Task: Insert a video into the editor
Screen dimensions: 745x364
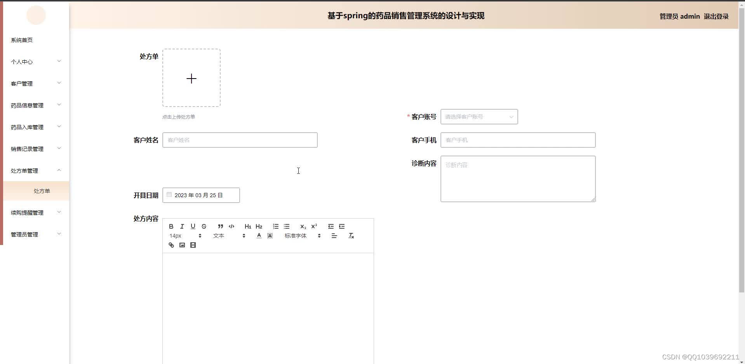Action: pyautogui.click(x=193, y=245)
